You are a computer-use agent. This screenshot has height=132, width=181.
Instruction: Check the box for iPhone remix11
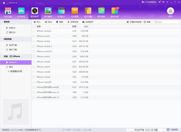[x=34, y=31]
